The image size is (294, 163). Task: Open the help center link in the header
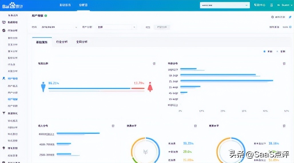[259, 5]
